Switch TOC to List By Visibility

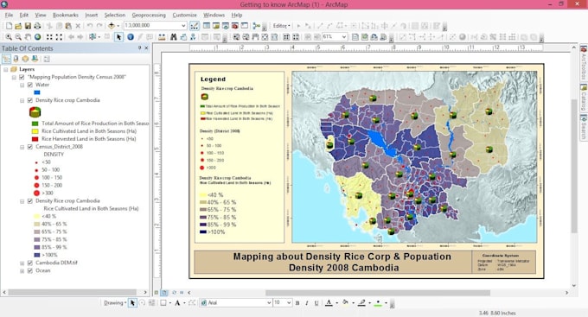coord(25,59)
